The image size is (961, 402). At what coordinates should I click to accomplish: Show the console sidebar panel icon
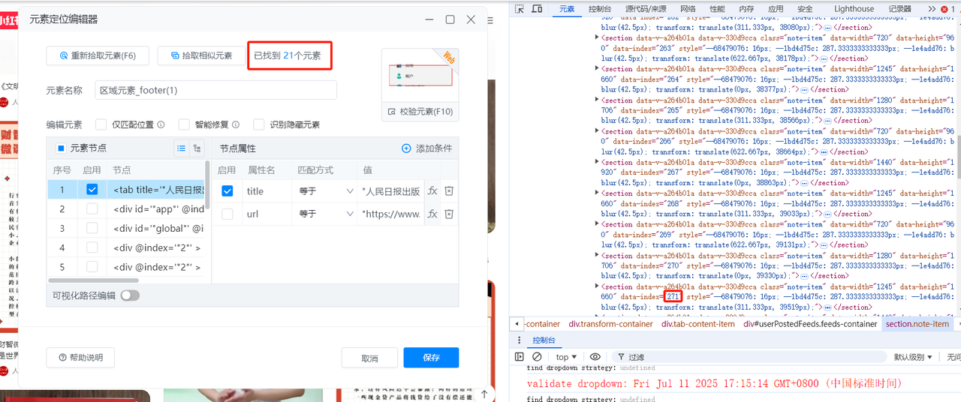(x=520, y=357)
